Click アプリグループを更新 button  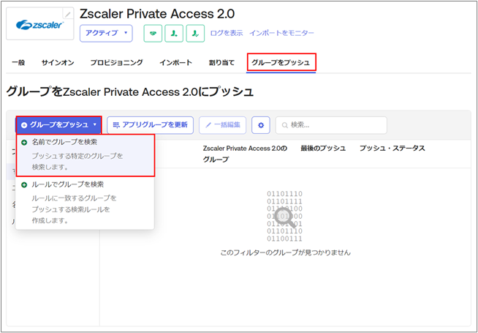151,125
